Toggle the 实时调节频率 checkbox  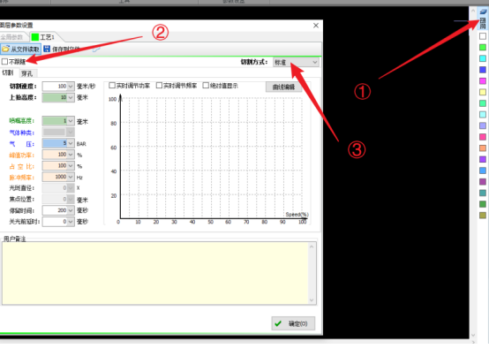click(x=159, y=85)
